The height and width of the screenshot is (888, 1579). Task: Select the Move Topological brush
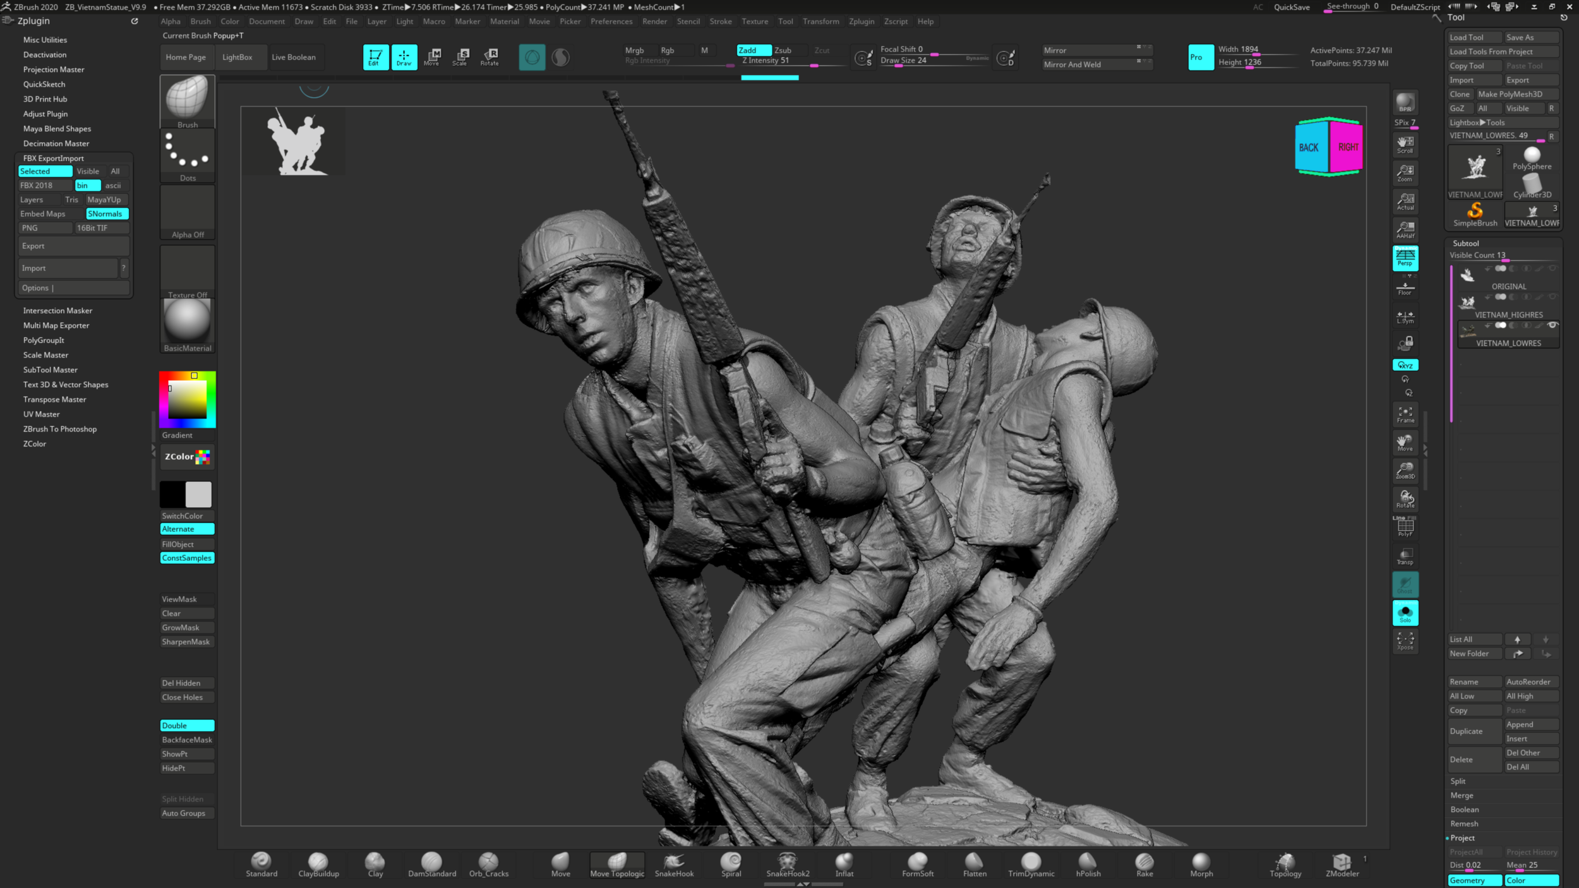616,865
